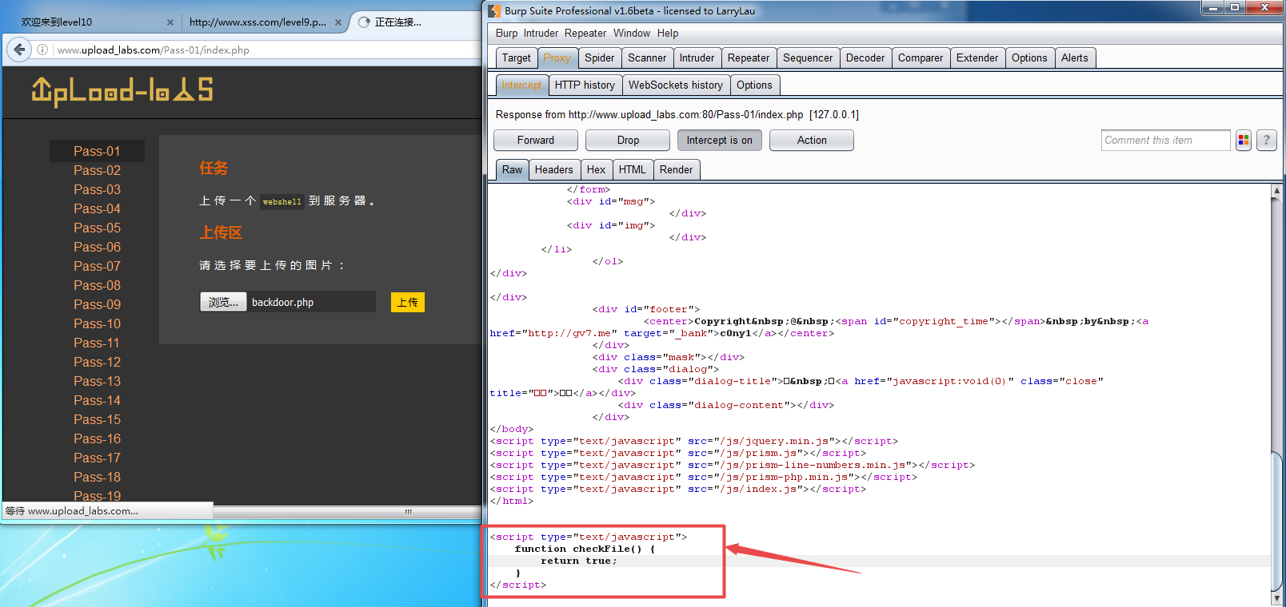Show the Raw response view

(x=512, y=170)
